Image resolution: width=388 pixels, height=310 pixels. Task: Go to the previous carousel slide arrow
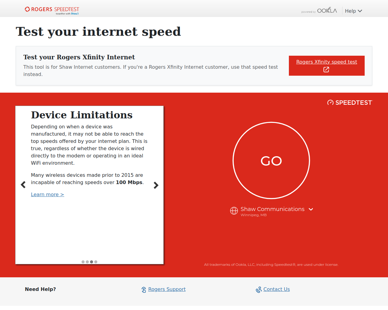tap(23, 185)
